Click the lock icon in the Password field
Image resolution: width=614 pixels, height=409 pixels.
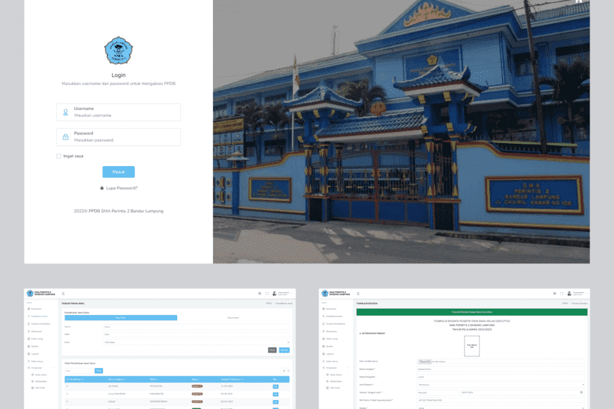point(65,137)
